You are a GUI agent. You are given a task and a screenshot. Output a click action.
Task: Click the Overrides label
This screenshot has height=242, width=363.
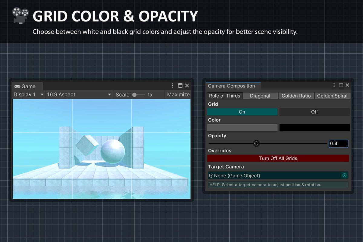click(x=220, y=151)
